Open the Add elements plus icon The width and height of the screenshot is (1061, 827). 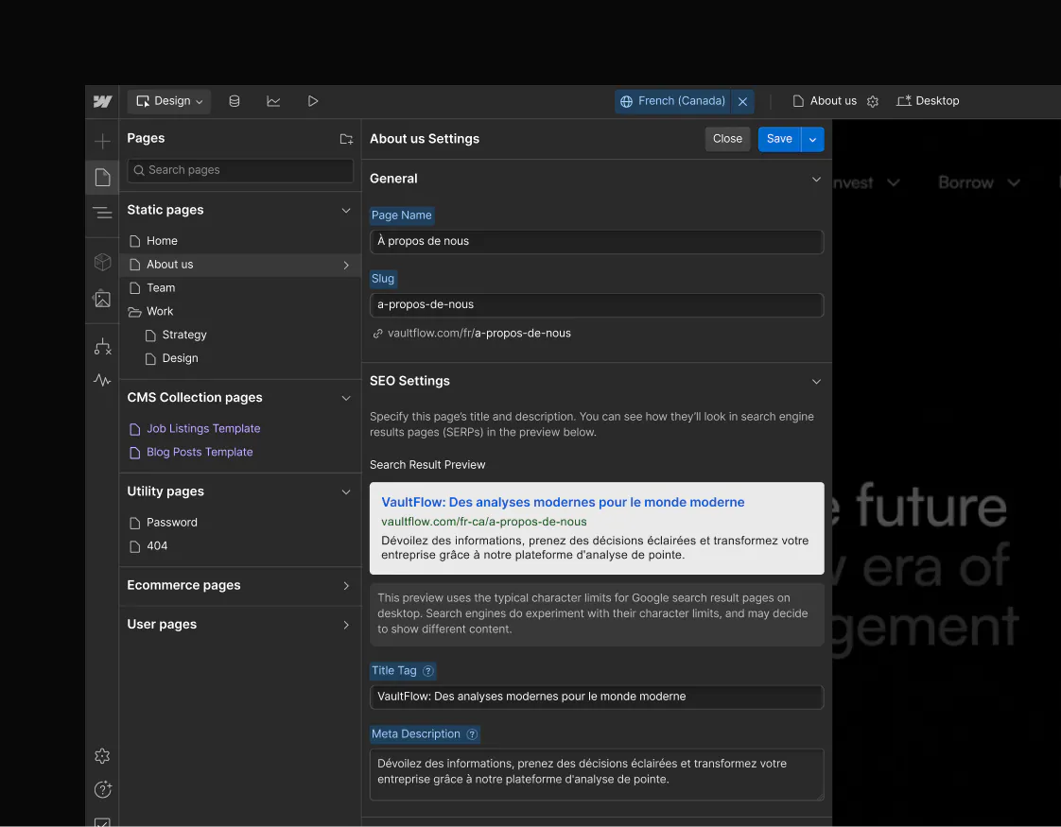pyautogui.click(x=102, y=142)
